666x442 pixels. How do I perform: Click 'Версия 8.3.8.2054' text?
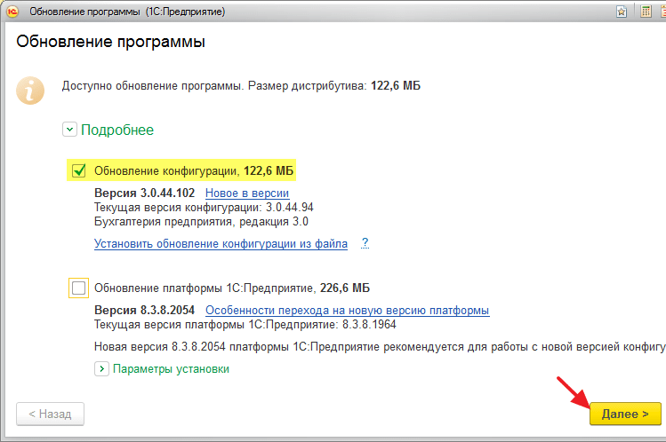(144, 311)
